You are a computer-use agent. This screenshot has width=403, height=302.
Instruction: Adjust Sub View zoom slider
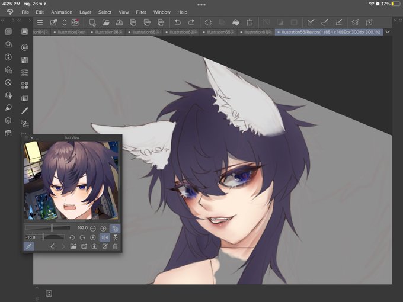coord(47,228)
